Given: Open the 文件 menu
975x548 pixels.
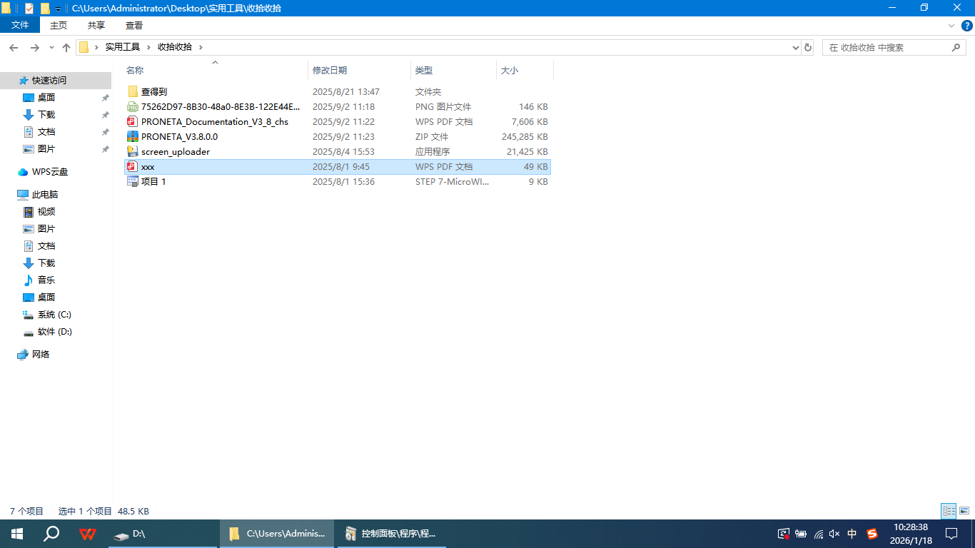Looking at the screenshot, I should pos(21,25).
